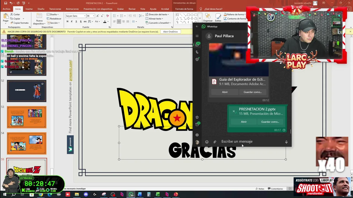The height and width of the screenshot is (198, 353).
Task: Click Guardar como for PRESNETACION 2.pptx
Action: click(270, 122)
